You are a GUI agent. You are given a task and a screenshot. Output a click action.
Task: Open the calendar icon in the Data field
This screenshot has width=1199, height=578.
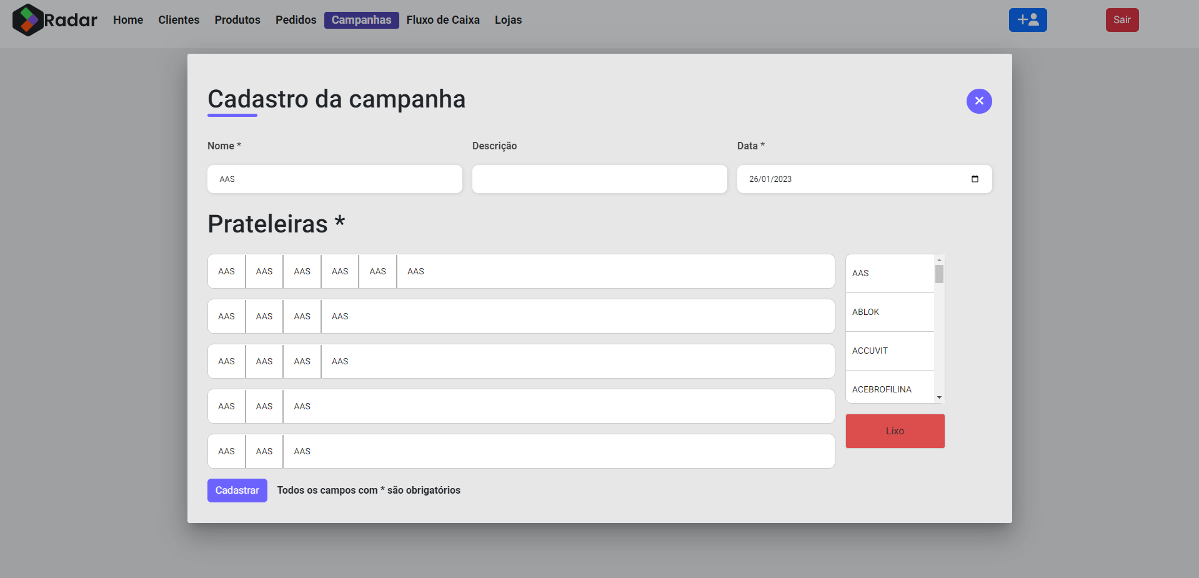(x=975, y=179)
